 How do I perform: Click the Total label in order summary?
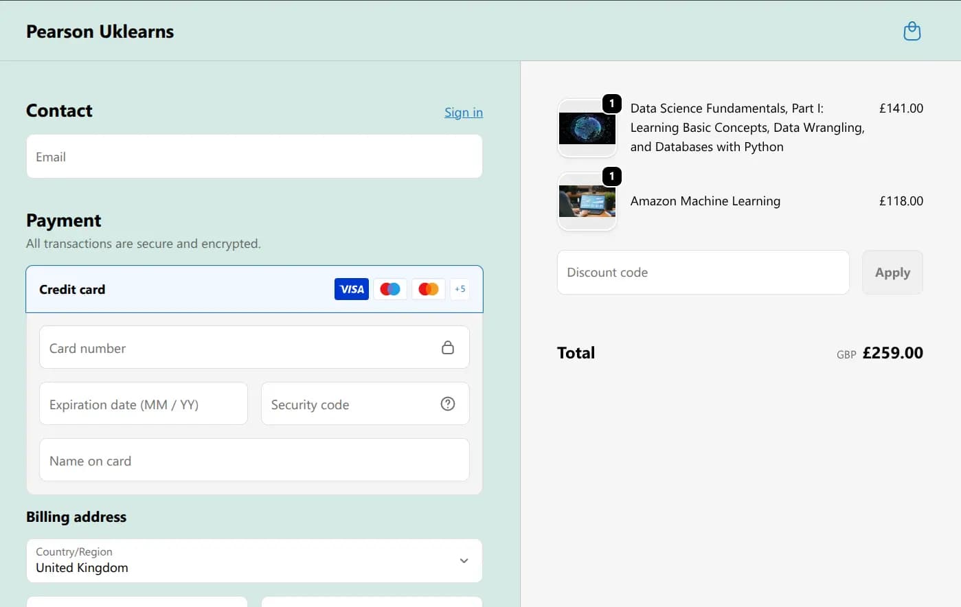tap(576, 353)
